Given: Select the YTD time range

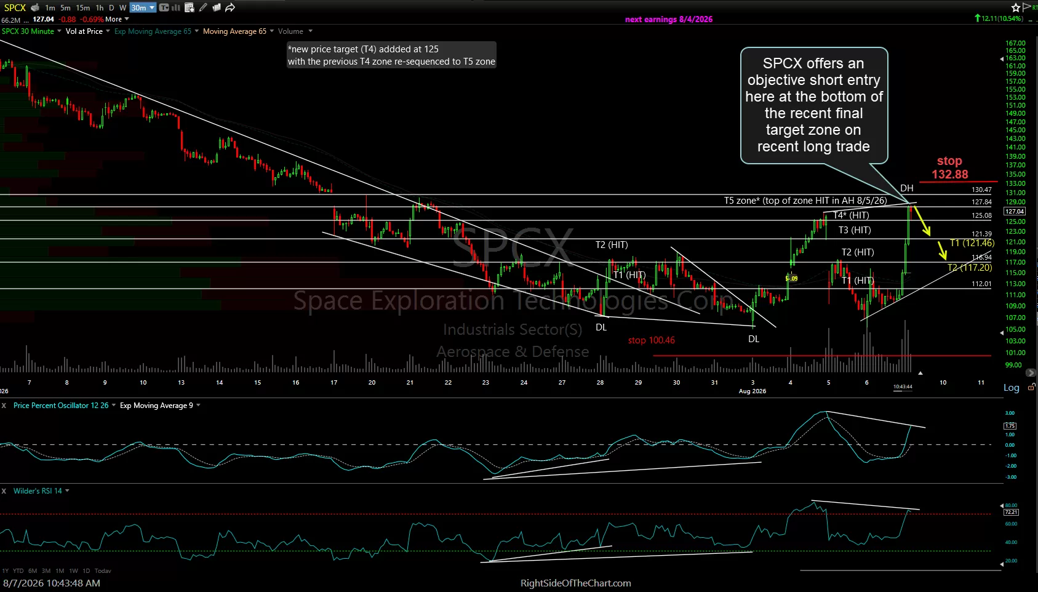Looking at the screenshot, I should [18, 571].
